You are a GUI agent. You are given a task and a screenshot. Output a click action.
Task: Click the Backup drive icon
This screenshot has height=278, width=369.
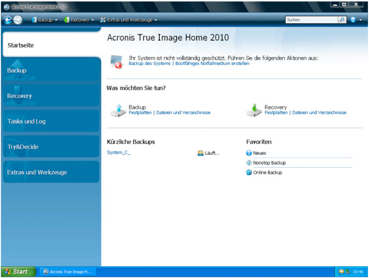tap(118, 110)
